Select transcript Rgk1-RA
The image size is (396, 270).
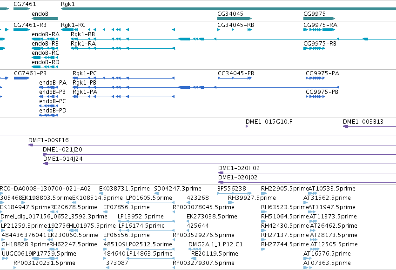point(123,48)
